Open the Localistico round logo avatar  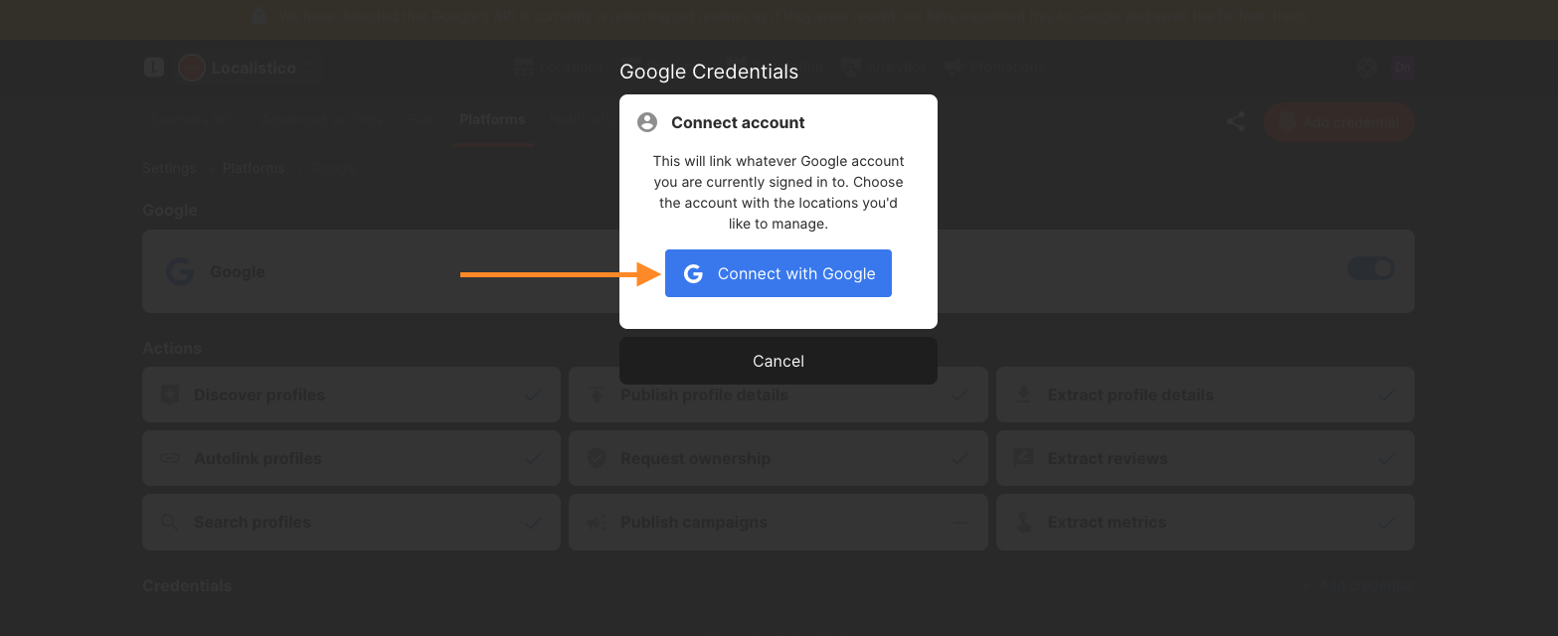point(191,68)
